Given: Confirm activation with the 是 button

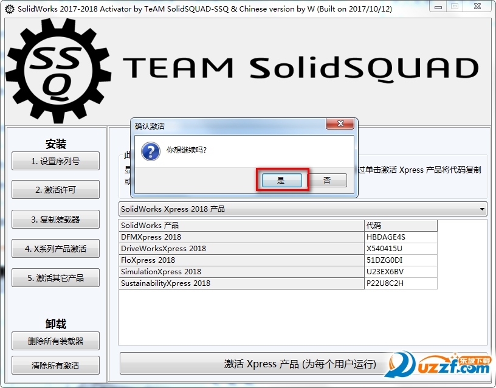Looking at the screenshot, I should point(281,180).
